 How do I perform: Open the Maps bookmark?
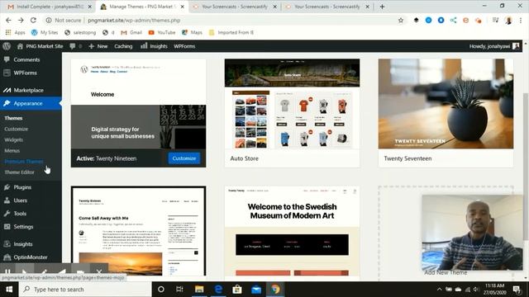click(x=192, y=32)
